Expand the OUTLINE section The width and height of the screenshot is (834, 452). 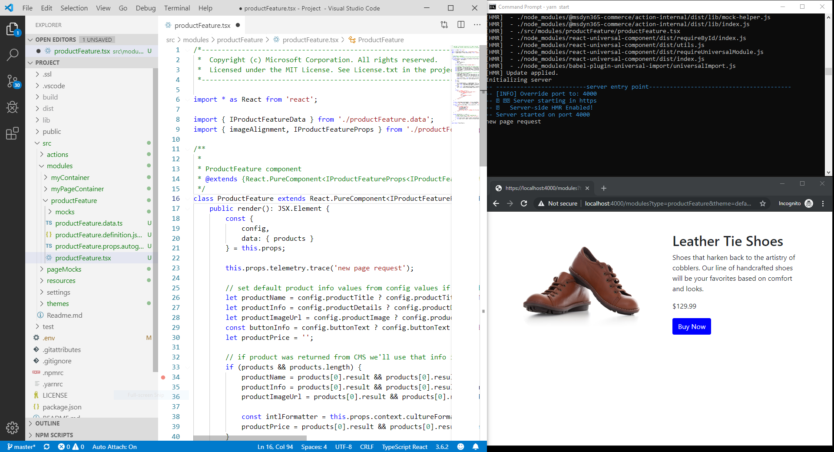[x=47, y=423]
